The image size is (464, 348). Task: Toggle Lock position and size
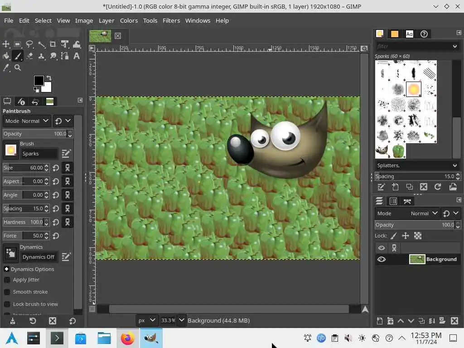pyautogui.click(x=406, y=236)
